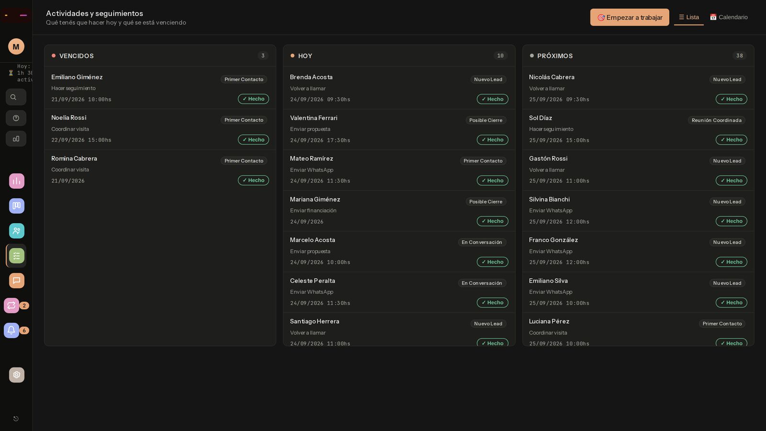
Task: Click the small bar chart sidebar button
Action: point(16,139)
